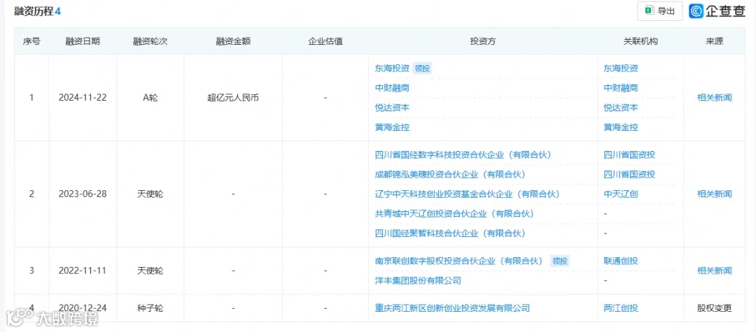Click the 融资轮次 column header
The width and height of the screenshot is (756, 332).
coord(150,41)
